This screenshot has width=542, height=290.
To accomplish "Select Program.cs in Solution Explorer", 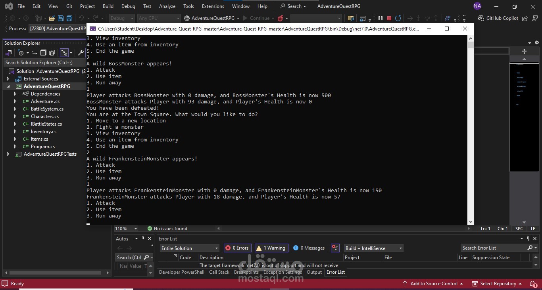I will (43, 147).
